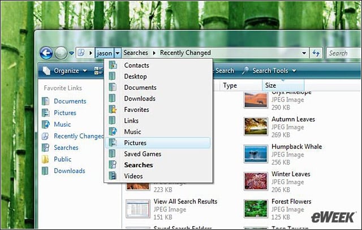Sort by the Size column header

pyautogui.click(x=283, y=85)
